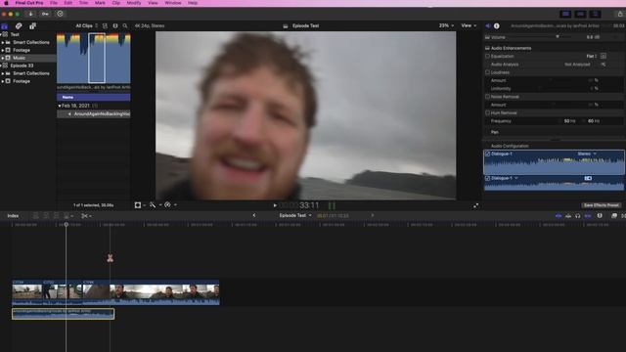The width and height of the screenshot is (626, 352).
Task: Click the insert clip edit icon
Action: point(46,216)
